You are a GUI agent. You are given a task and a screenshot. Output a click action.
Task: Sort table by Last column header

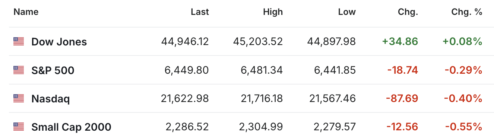(200, 12)
